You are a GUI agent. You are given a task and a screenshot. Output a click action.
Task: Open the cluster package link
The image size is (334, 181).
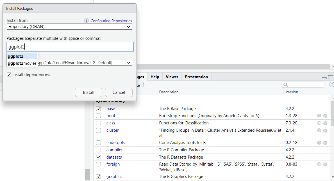point(112,130)
